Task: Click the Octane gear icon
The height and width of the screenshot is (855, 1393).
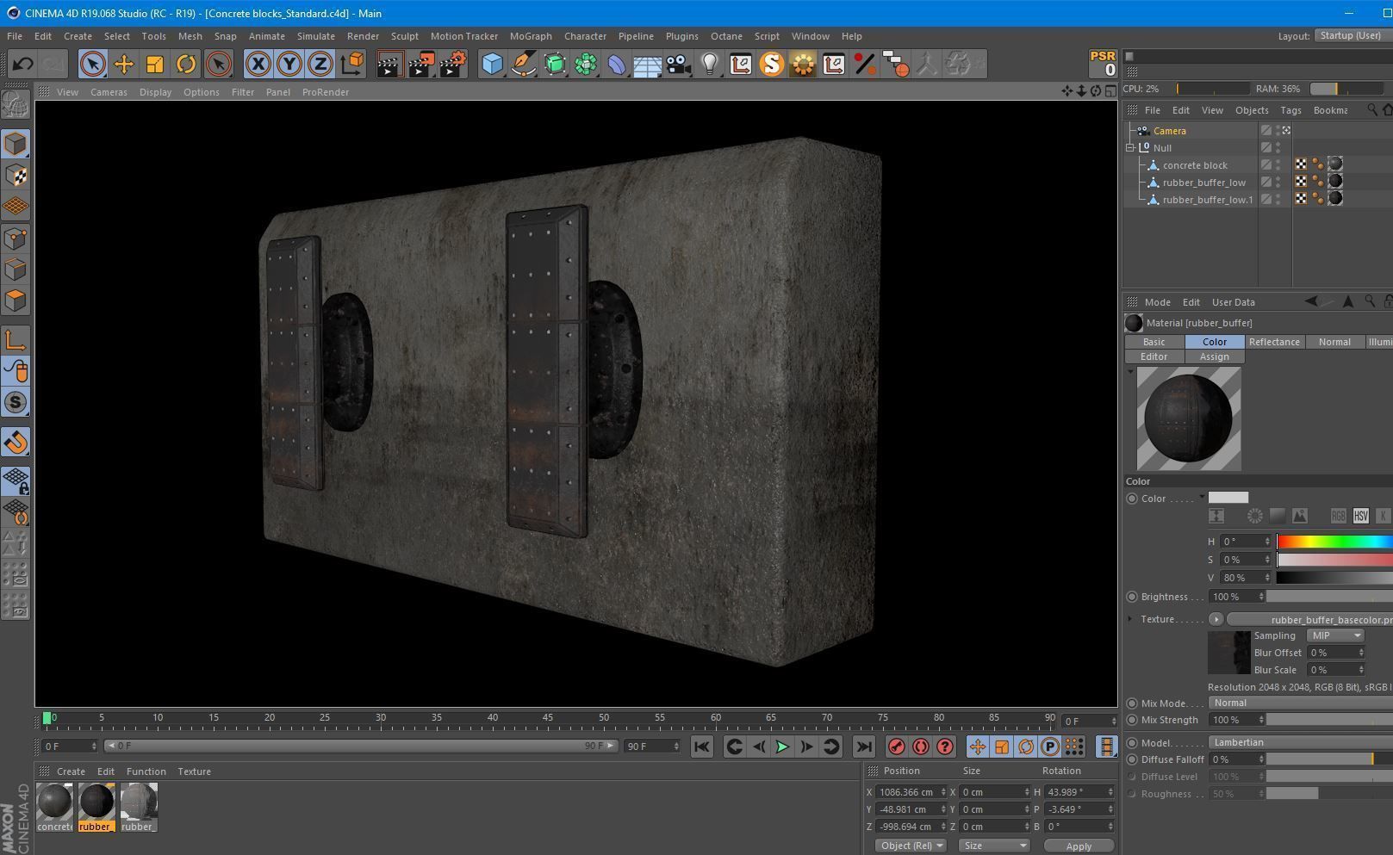Action: pos(802,64)
